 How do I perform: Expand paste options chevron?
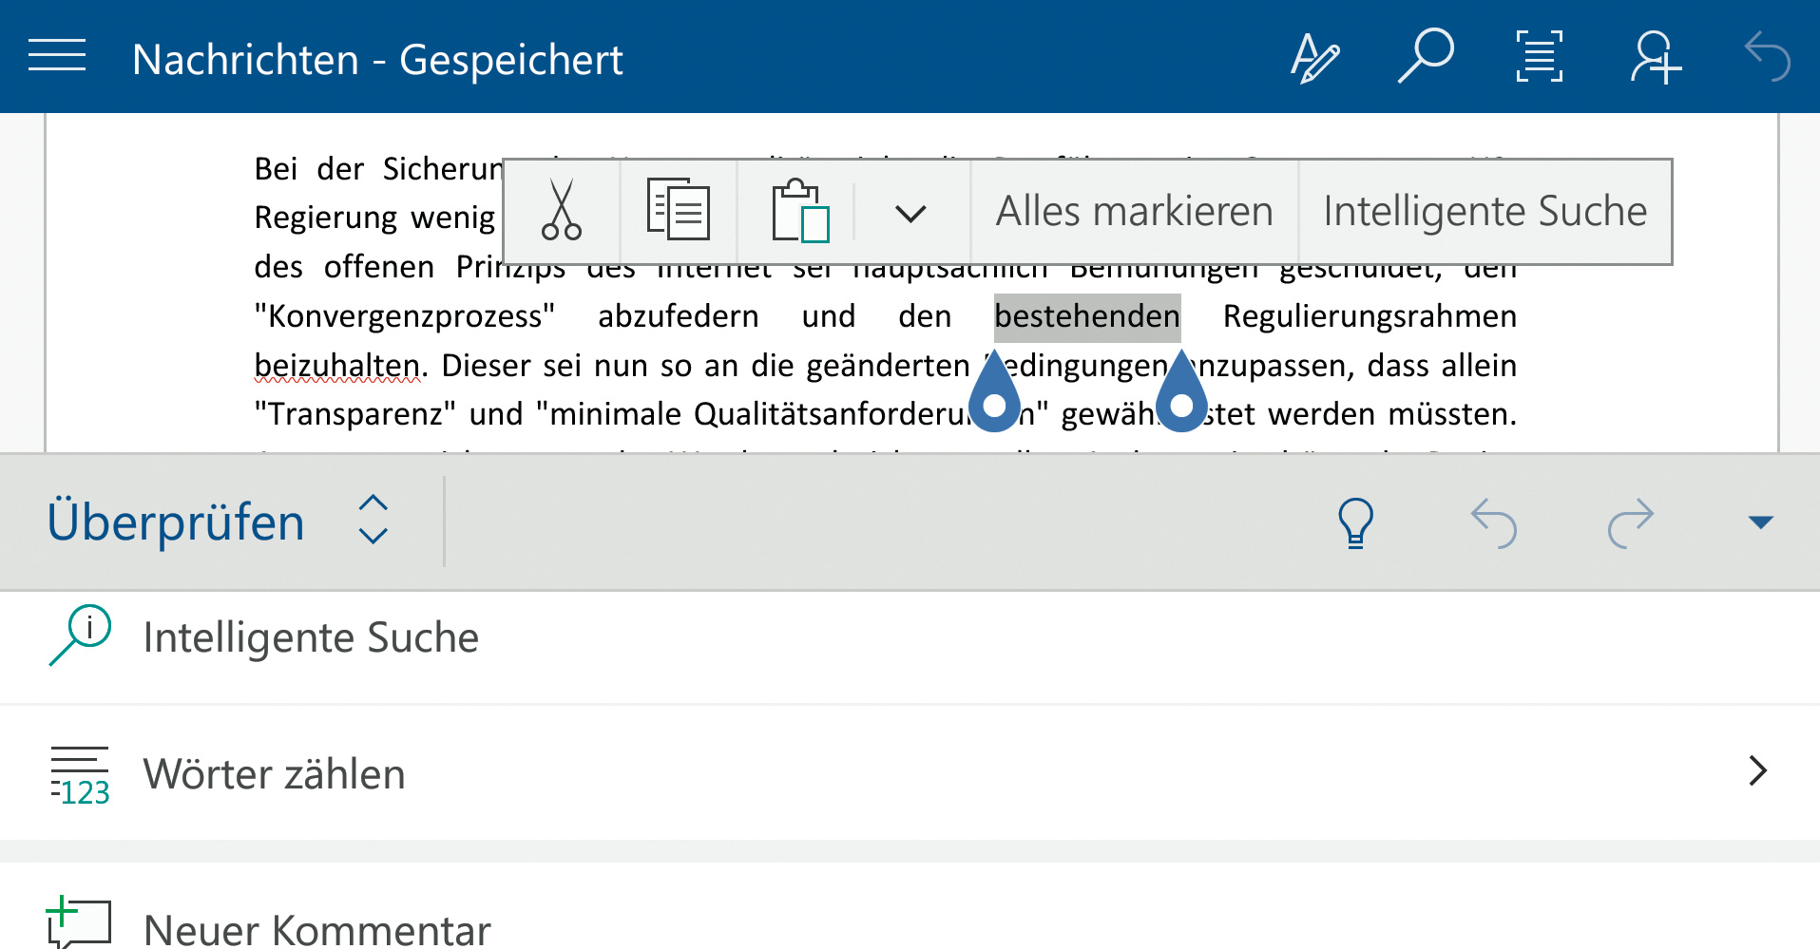coord(910,213)
